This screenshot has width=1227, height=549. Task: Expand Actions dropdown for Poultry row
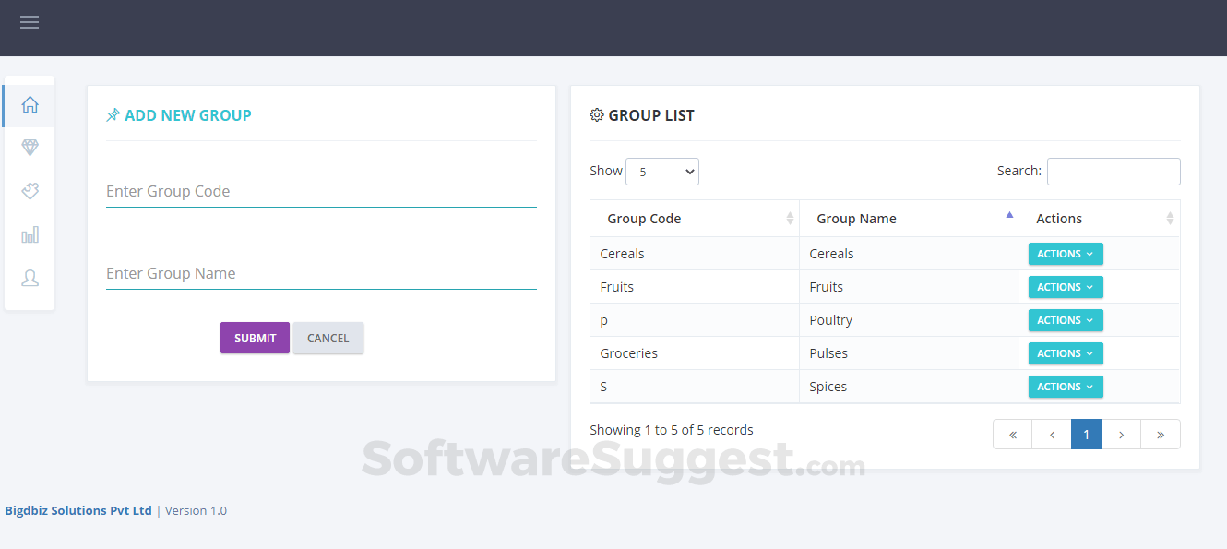(x=1066, y=320)
